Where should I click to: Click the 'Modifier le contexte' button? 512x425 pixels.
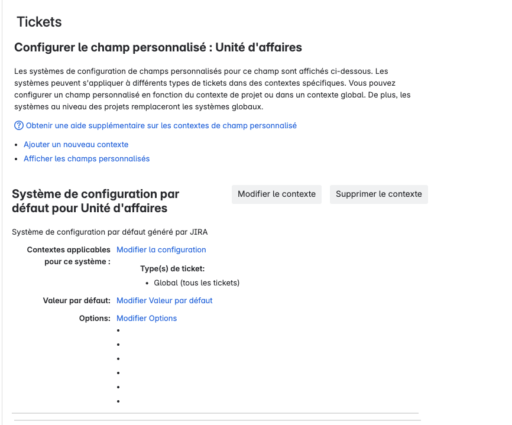[x=276, y=194]
